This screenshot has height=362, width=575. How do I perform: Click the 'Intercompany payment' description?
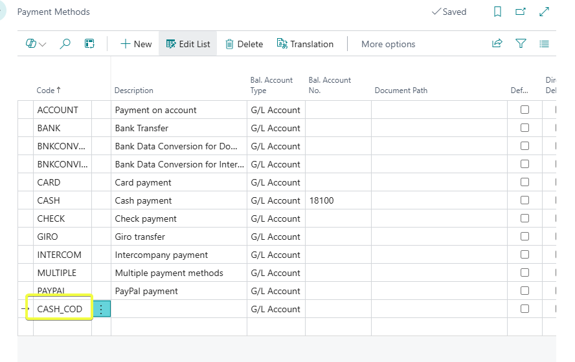pos(161,255)
